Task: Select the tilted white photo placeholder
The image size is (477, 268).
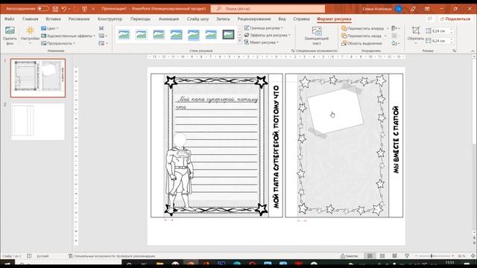Action: 335,111
